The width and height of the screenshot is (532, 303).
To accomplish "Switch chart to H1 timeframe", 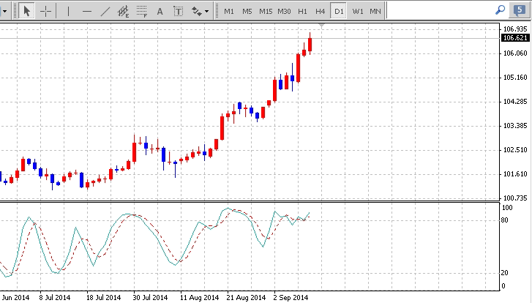I will tap(302, 11).
